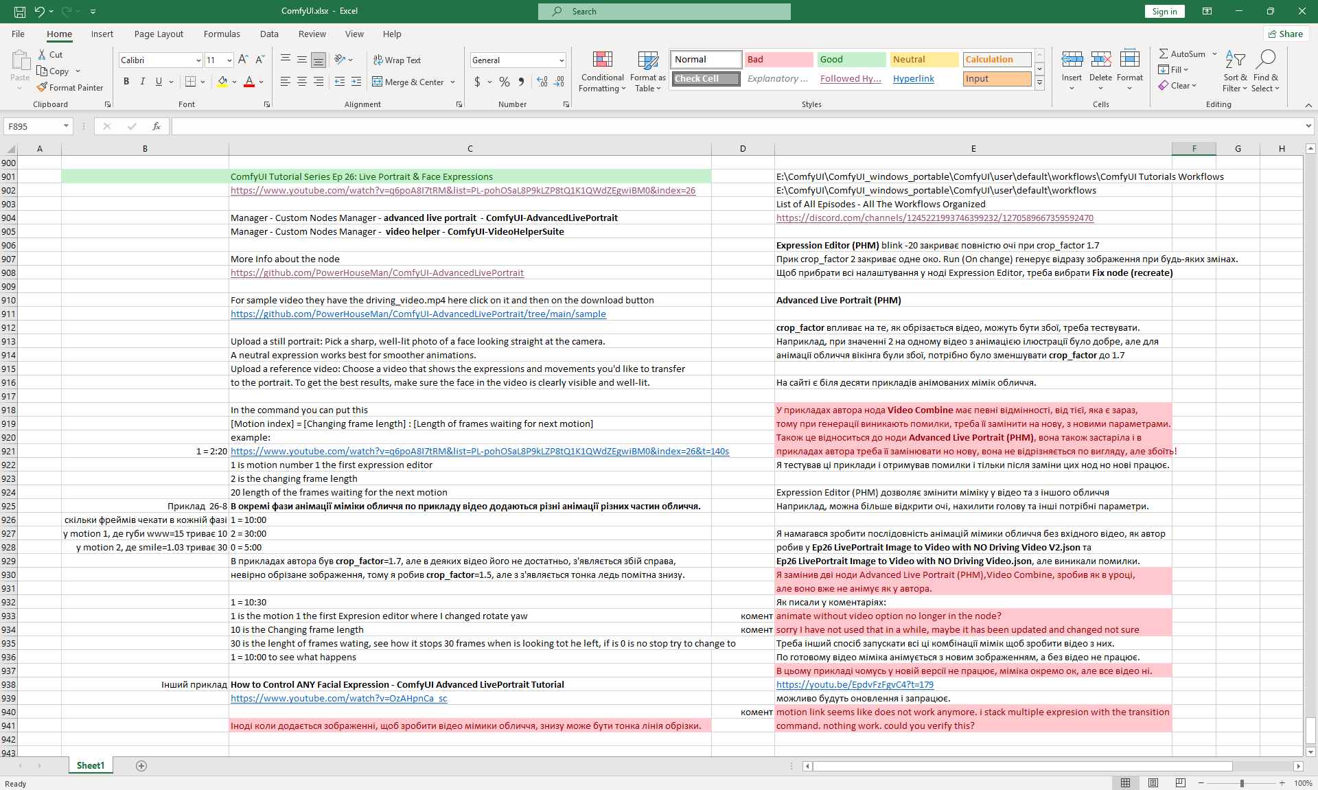
Task: Toggle Wrap Text on
Action: pyautogui.click(x=397, y=60)
